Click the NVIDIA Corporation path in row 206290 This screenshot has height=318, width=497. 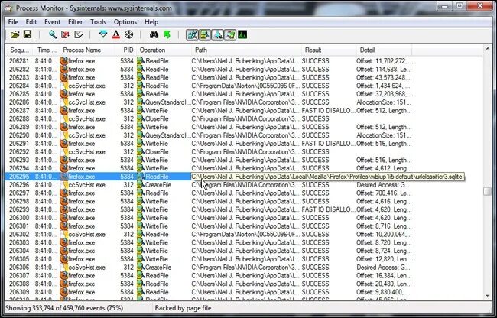(x=245, y=135)
